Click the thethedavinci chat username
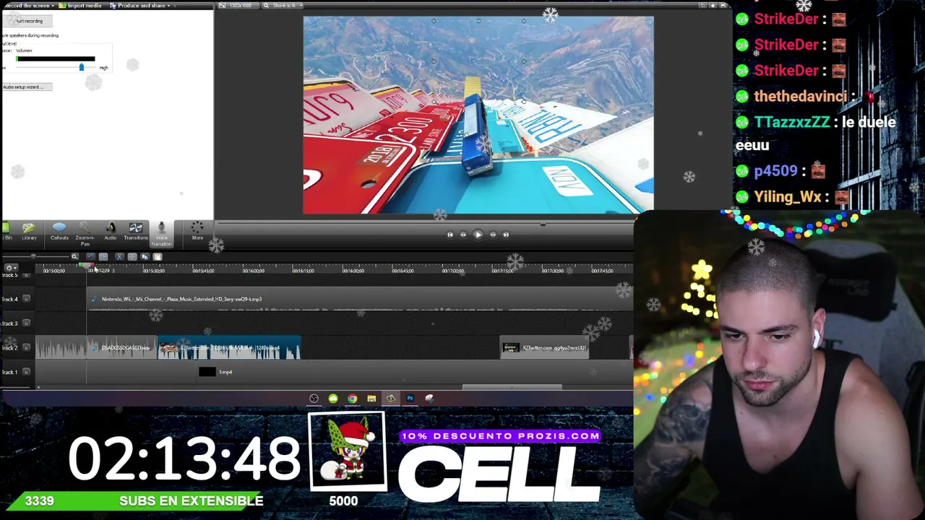Image resolution: width=925 pixels, height=520 pixels. pyautogui.click(x=800, y=96)
